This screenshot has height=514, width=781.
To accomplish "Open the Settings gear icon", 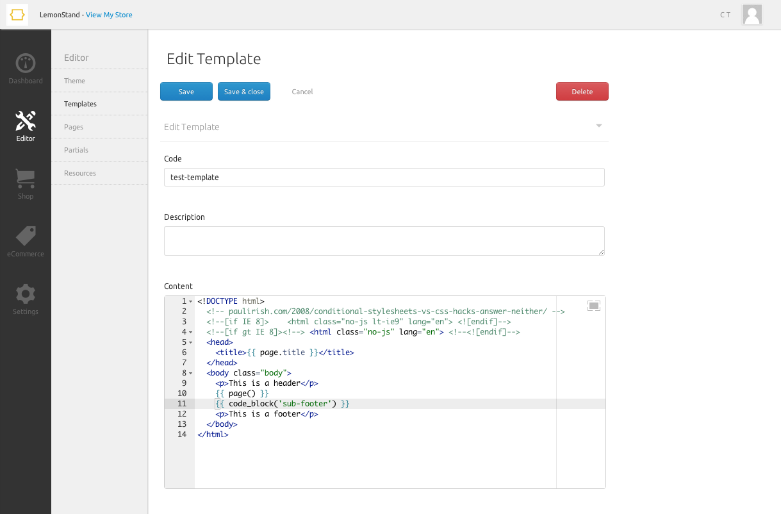I will (x=26, y=294).
